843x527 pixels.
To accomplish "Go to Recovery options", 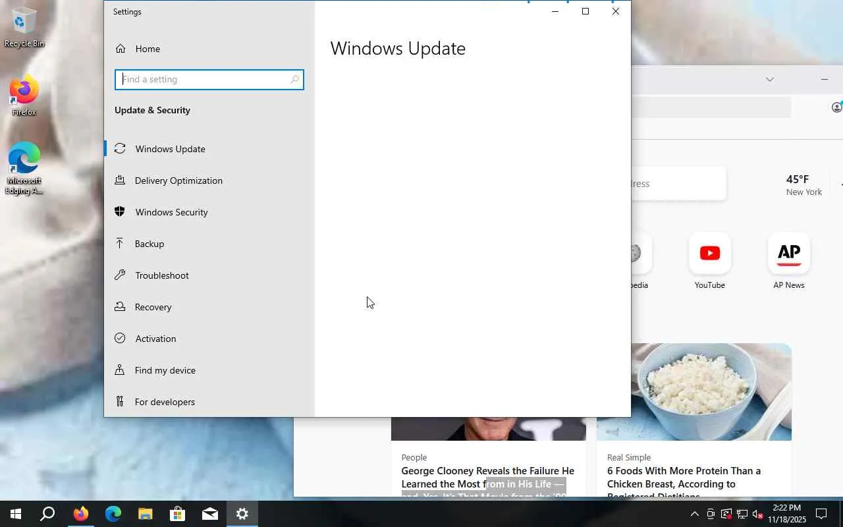I will [209, 307].
